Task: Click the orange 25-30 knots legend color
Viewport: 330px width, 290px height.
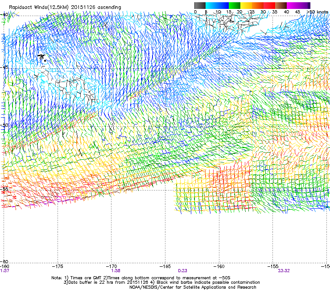Action: click(x=258, y=5)
